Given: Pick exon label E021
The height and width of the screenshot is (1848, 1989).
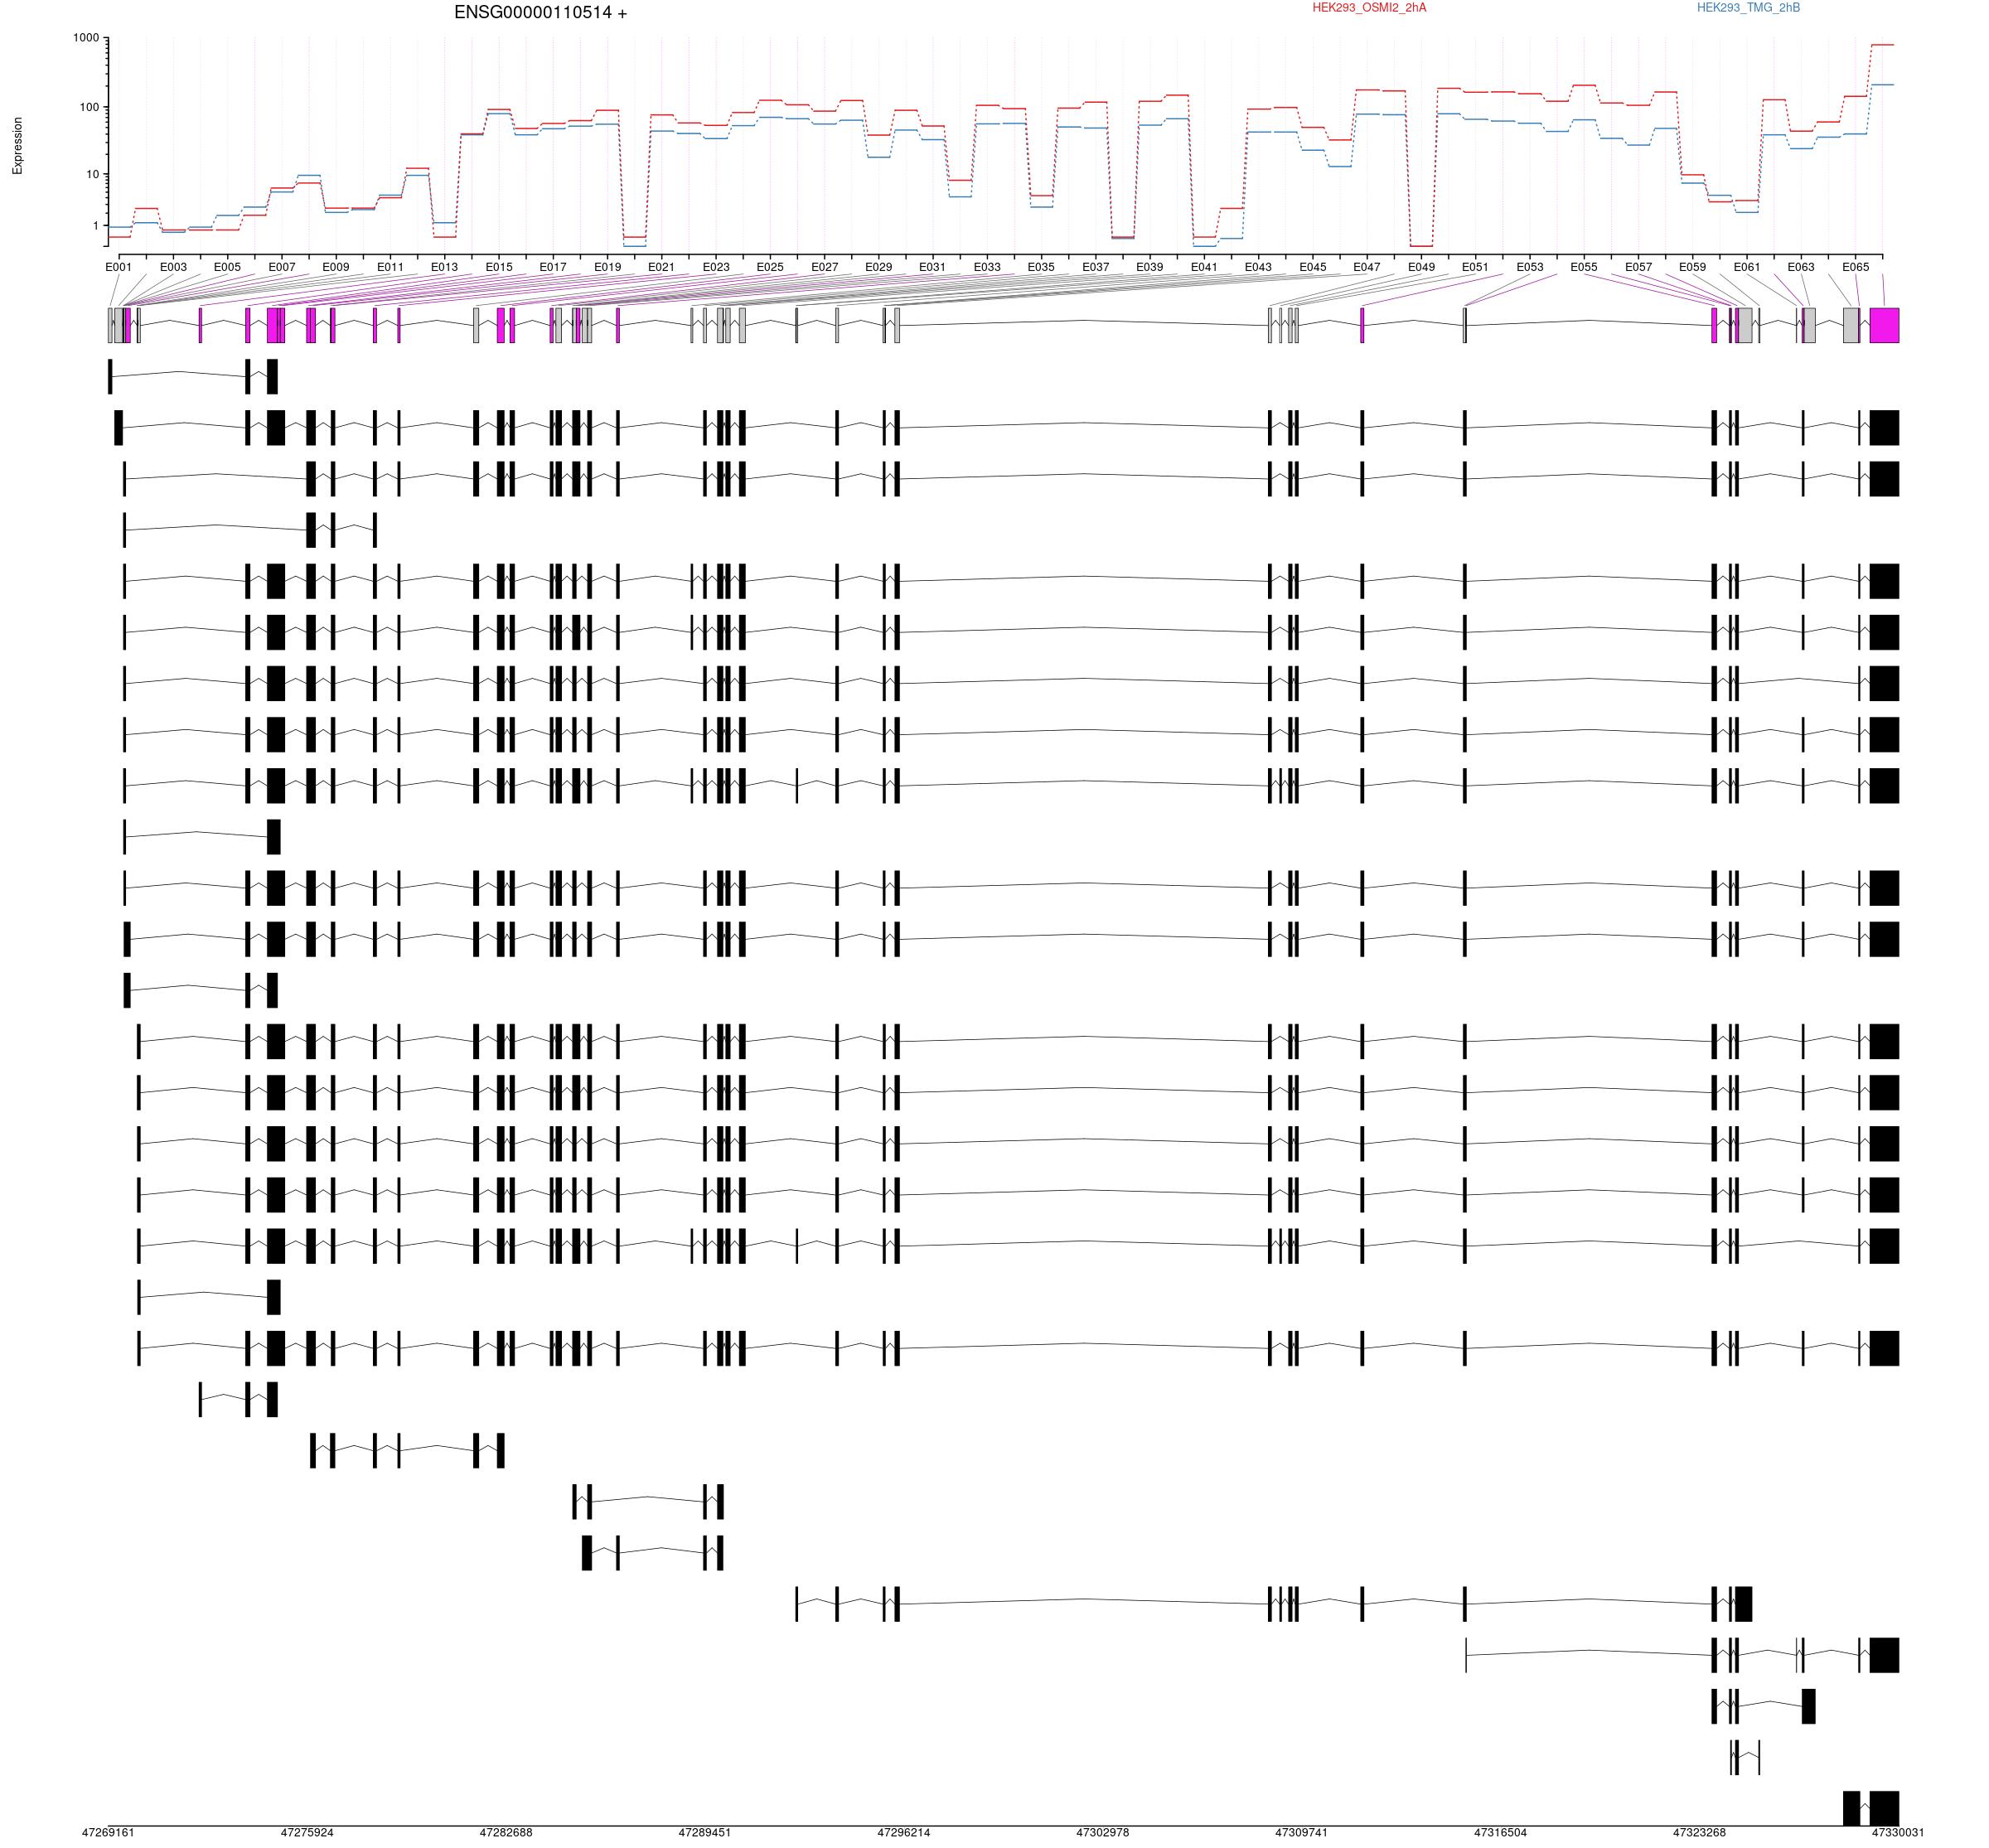Looking at the screenshot, I should [661, 267].
